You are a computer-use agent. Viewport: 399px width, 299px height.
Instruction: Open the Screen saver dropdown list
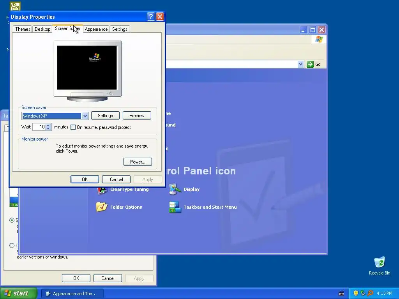(85, 116)
